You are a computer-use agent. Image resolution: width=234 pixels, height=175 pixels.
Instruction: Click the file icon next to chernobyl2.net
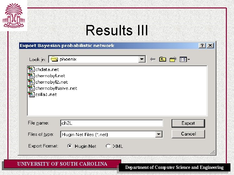tap(31, 82)
